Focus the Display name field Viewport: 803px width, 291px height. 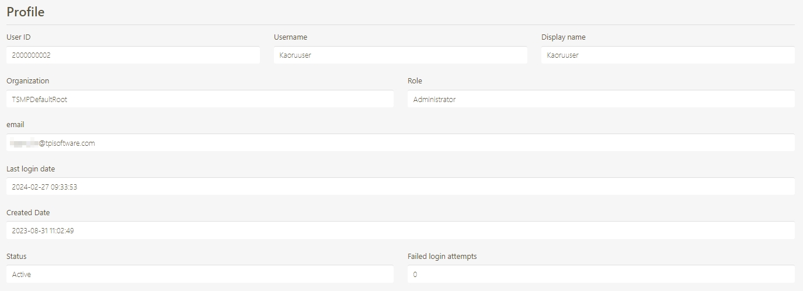point(668,55)
